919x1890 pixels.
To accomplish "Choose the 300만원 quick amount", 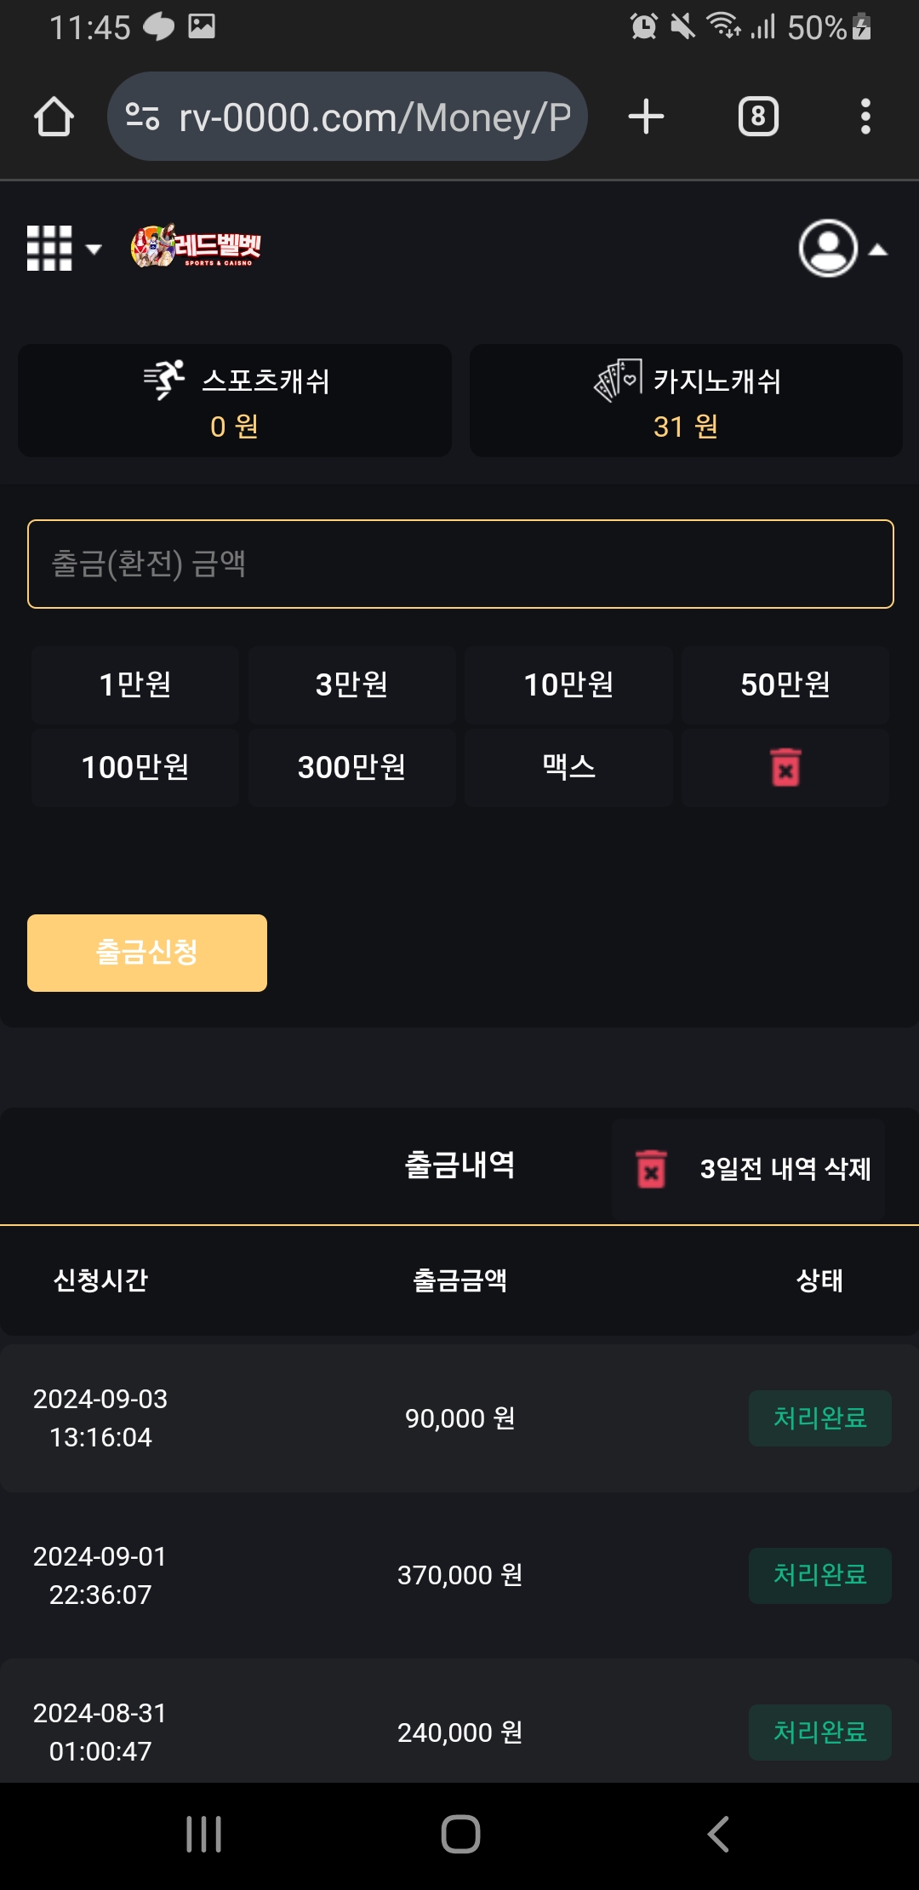I will 351,767.
